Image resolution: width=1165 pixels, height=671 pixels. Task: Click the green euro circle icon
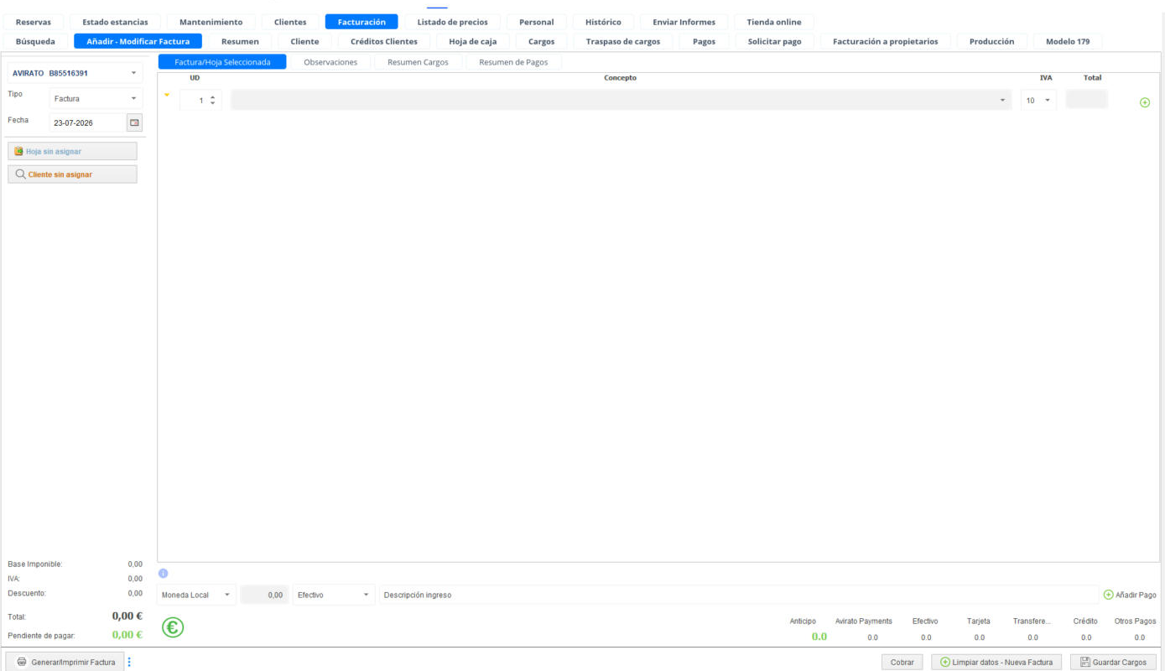[x=173, y=627]
